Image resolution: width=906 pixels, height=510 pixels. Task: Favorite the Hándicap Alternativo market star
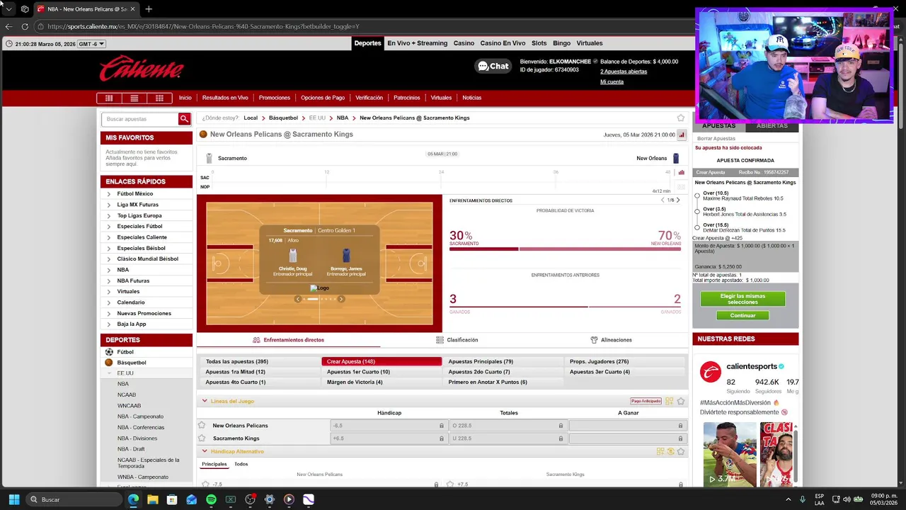[681, 451]
